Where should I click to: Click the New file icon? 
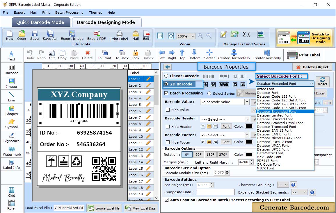tap(9, 35)
